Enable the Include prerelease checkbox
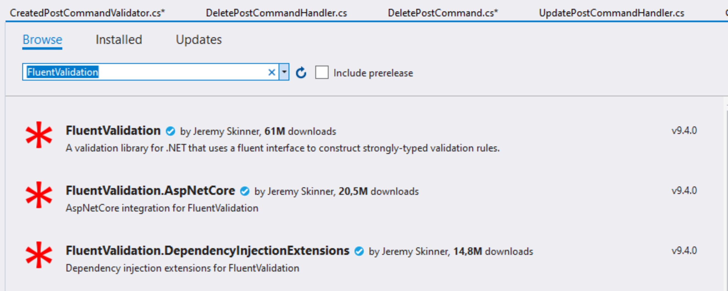Viewport: 728px width, 291px height. pyautogui.click(x=322, y=72)
